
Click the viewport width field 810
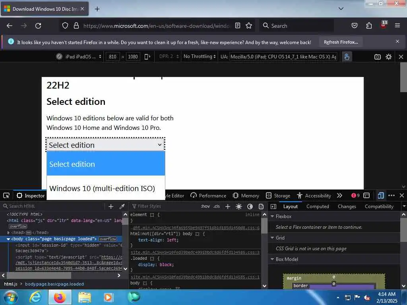(x=112, y=56)
